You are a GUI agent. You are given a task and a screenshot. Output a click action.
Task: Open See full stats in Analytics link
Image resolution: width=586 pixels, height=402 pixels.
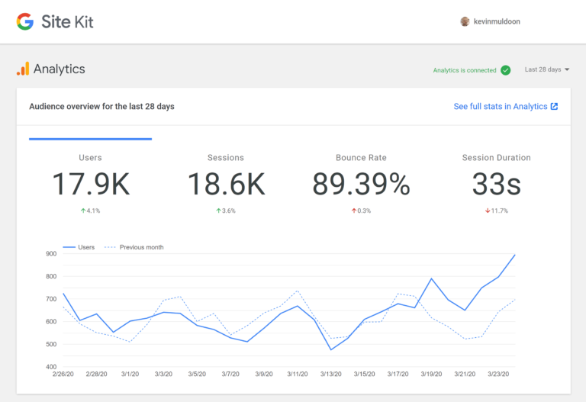point(506,107)
